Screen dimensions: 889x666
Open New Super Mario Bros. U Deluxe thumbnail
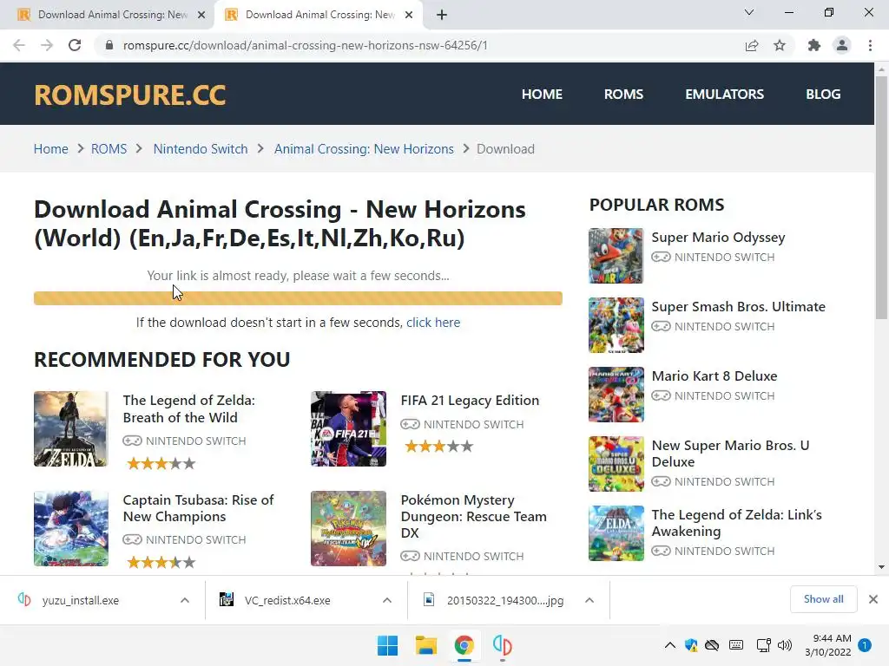(616, 464)
